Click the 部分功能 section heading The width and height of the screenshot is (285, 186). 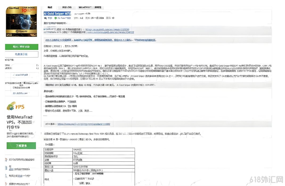pos(49,91)
